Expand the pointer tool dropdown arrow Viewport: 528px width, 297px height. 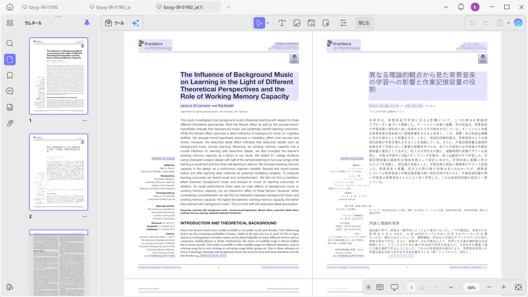coord(268,23)
